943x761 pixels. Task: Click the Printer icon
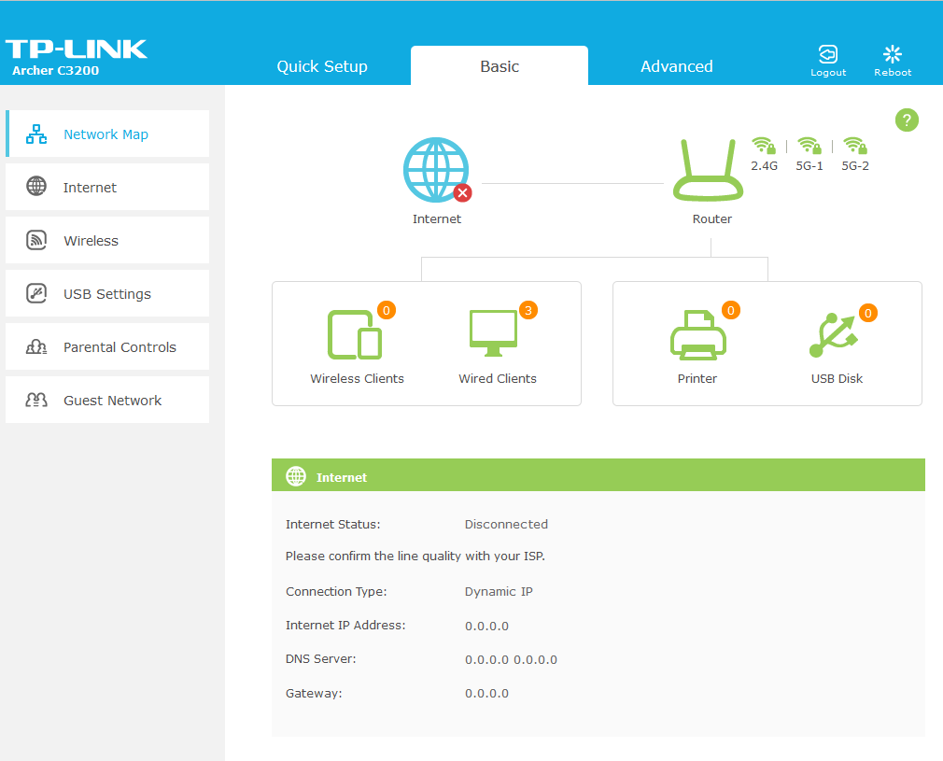pyautogui.click(x=697, y=335)
